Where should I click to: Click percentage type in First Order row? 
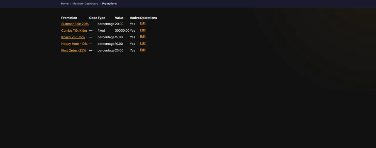tap(106, 50)
